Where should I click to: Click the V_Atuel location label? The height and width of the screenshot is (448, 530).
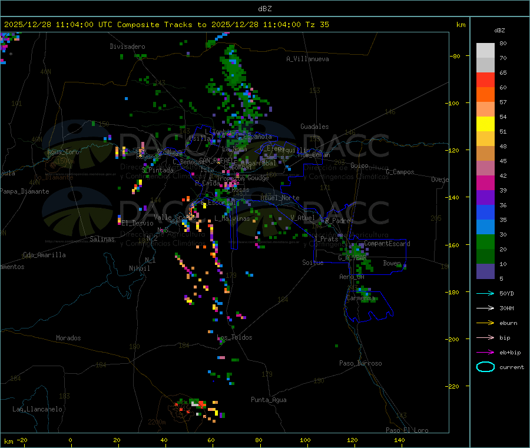pyautogui.click(x=303, y=218)
